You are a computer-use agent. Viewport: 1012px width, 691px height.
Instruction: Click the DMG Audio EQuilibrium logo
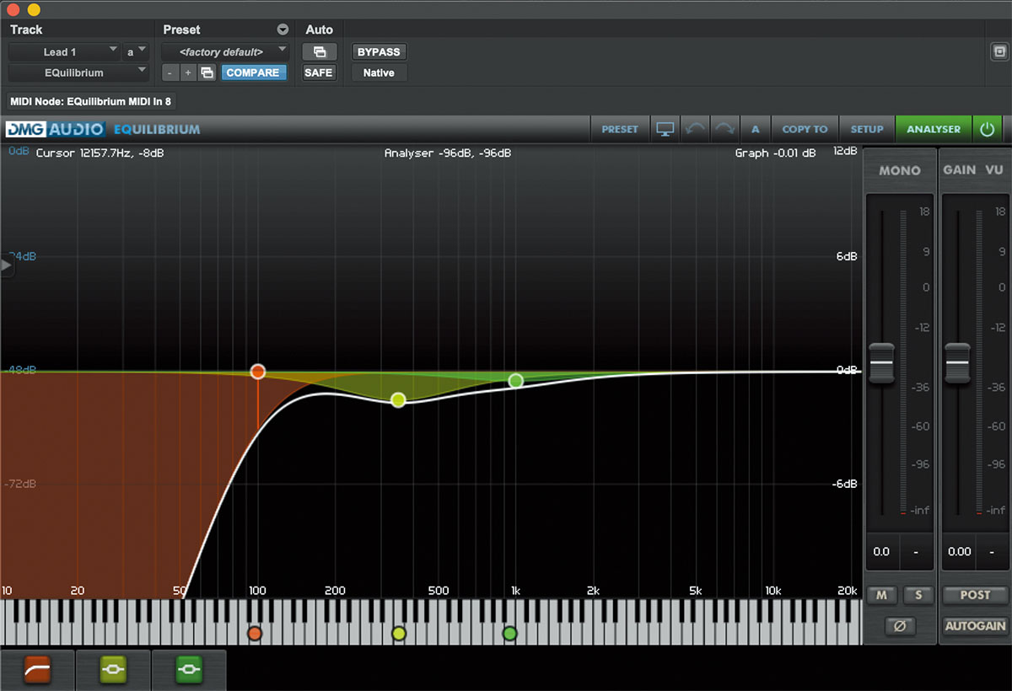click(x=103, y=130)
